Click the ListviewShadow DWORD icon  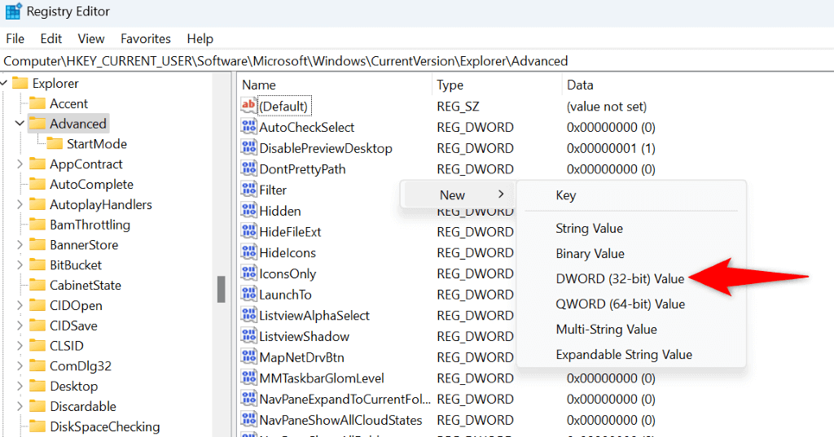click(248, 336)
